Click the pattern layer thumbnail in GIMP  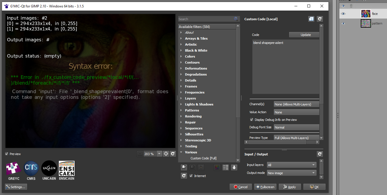[366, 23]
